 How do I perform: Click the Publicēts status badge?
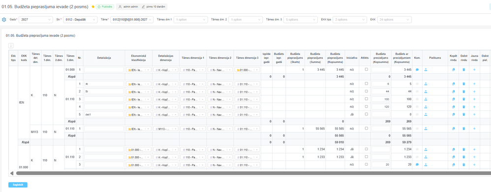point(105,6)
